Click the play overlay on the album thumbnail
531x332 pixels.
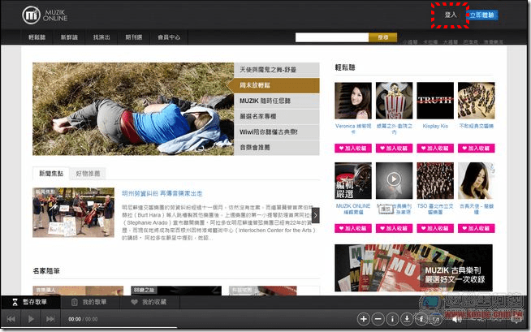[x=394, y=179]
